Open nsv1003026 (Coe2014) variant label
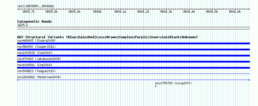This screenshot has width=258, height=106. [35, 53]
